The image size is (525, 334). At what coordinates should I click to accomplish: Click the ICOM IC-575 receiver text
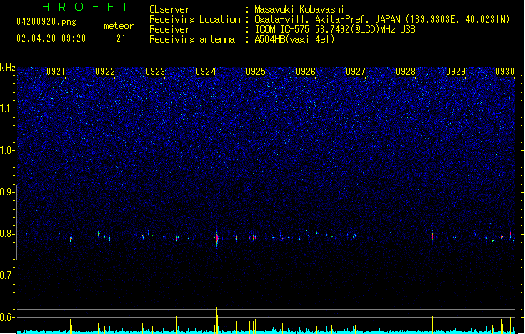click(335, 29)
